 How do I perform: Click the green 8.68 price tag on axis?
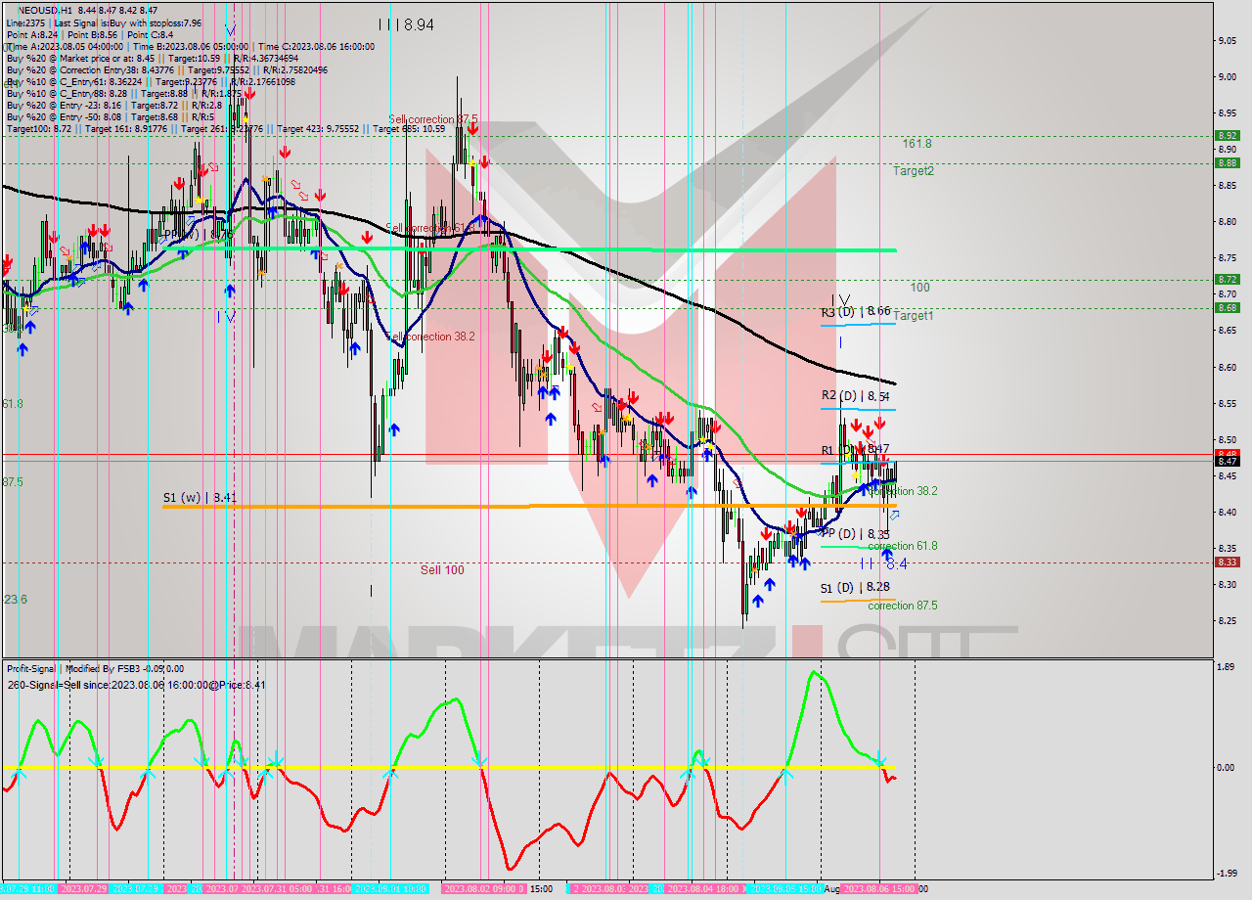tap(1227, 307)
